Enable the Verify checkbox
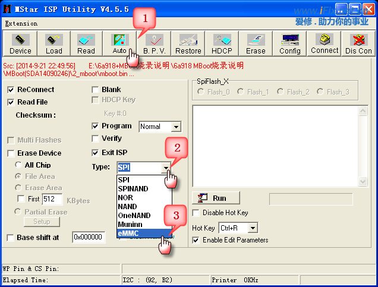Image resolution: width=378 pixels, height=287 pixels. (95, 138)
